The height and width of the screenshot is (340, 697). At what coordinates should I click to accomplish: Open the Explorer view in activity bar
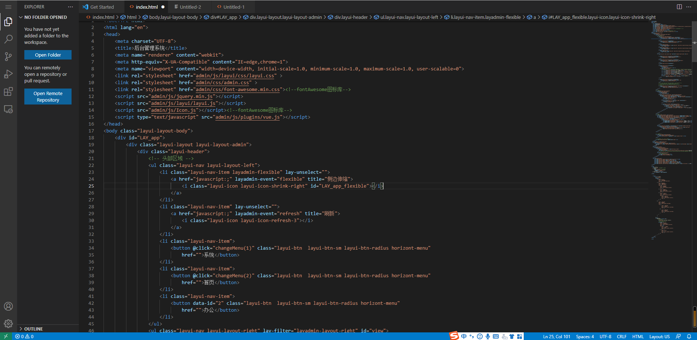pos(8,22)
